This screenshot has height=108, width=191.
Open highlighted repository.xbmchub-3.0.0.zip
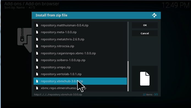point(80,81)
